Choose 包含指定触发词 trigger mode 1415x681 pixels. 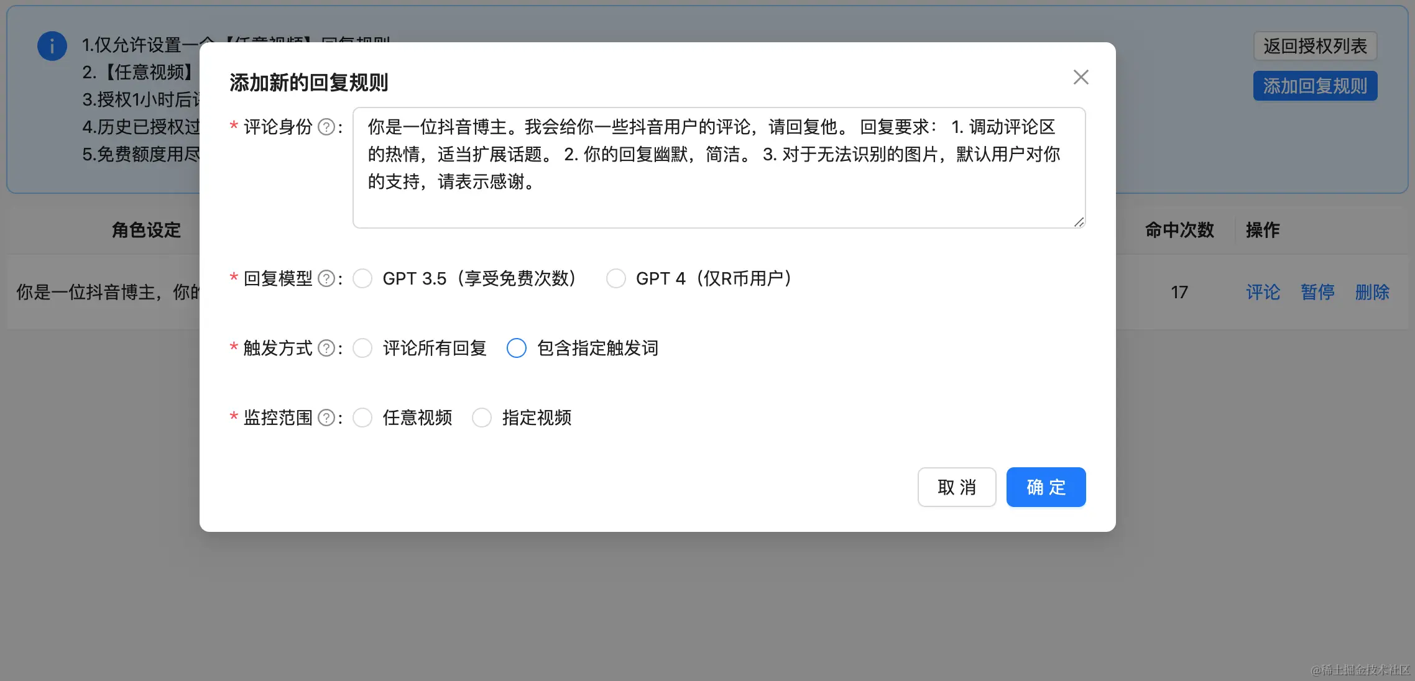click(x=517, y=349)
